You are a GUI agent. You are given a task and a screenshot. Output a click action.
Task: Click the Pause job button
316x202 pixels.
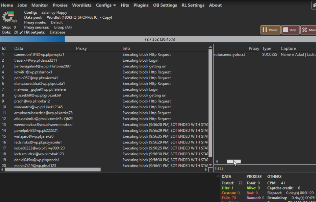click(270, 30)
